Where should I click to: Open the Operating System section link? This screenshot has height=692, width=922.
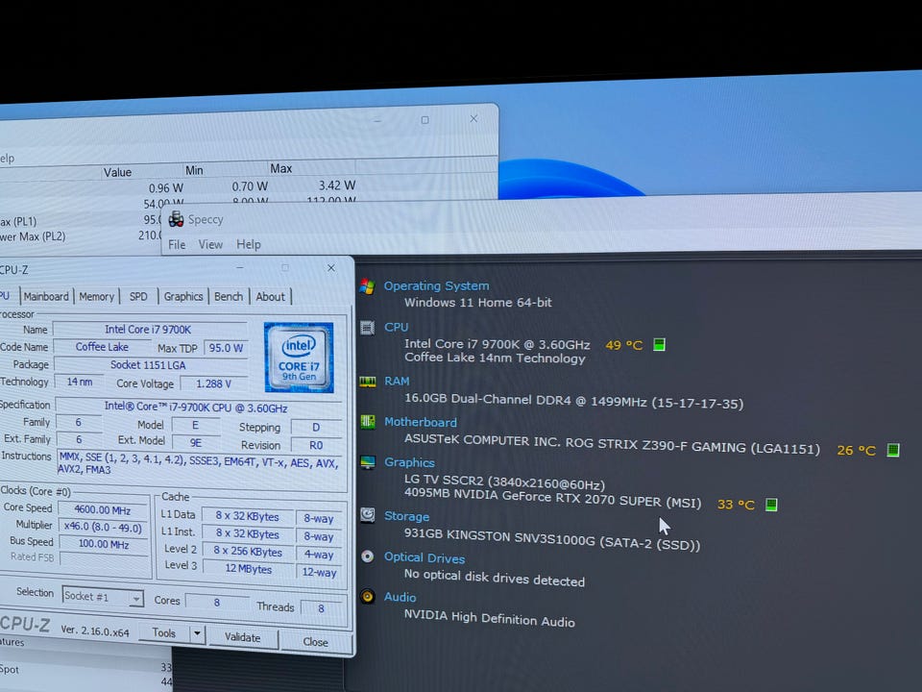tap(436, 286)
